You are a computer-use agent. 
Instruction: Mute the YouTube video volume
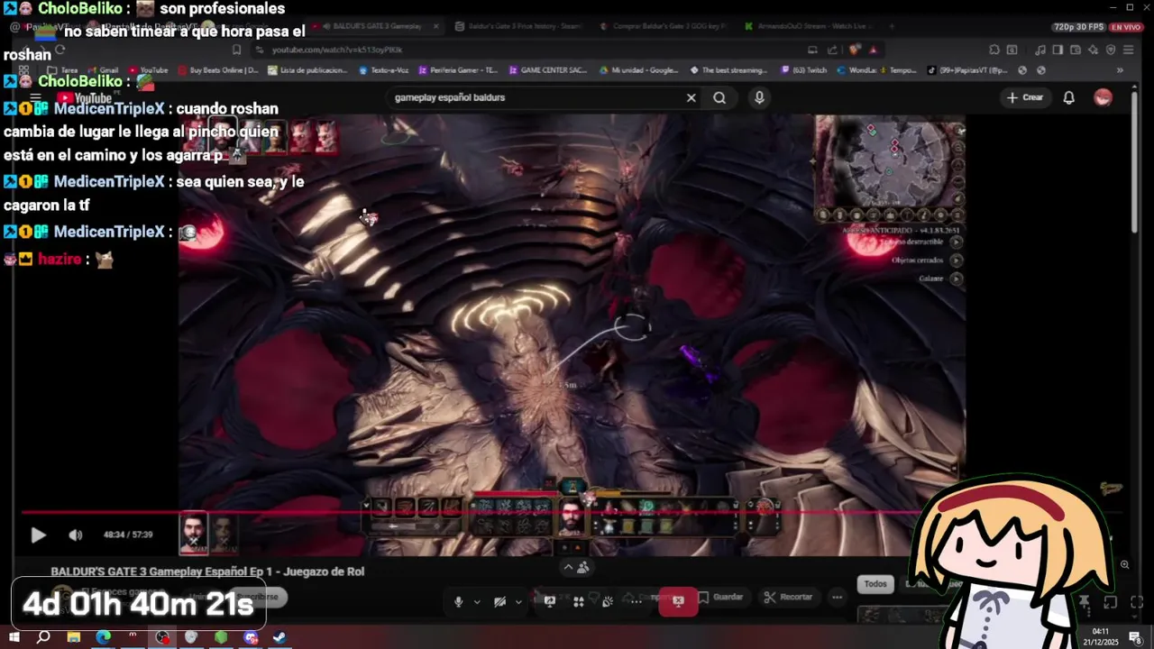click(76, 535)
